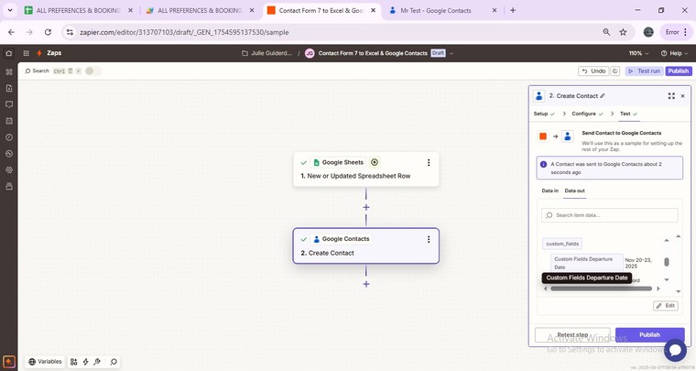Add a step below Create Contact
Image resolution: width=696 pixels, height=371 pixels.
pos(366,284)
